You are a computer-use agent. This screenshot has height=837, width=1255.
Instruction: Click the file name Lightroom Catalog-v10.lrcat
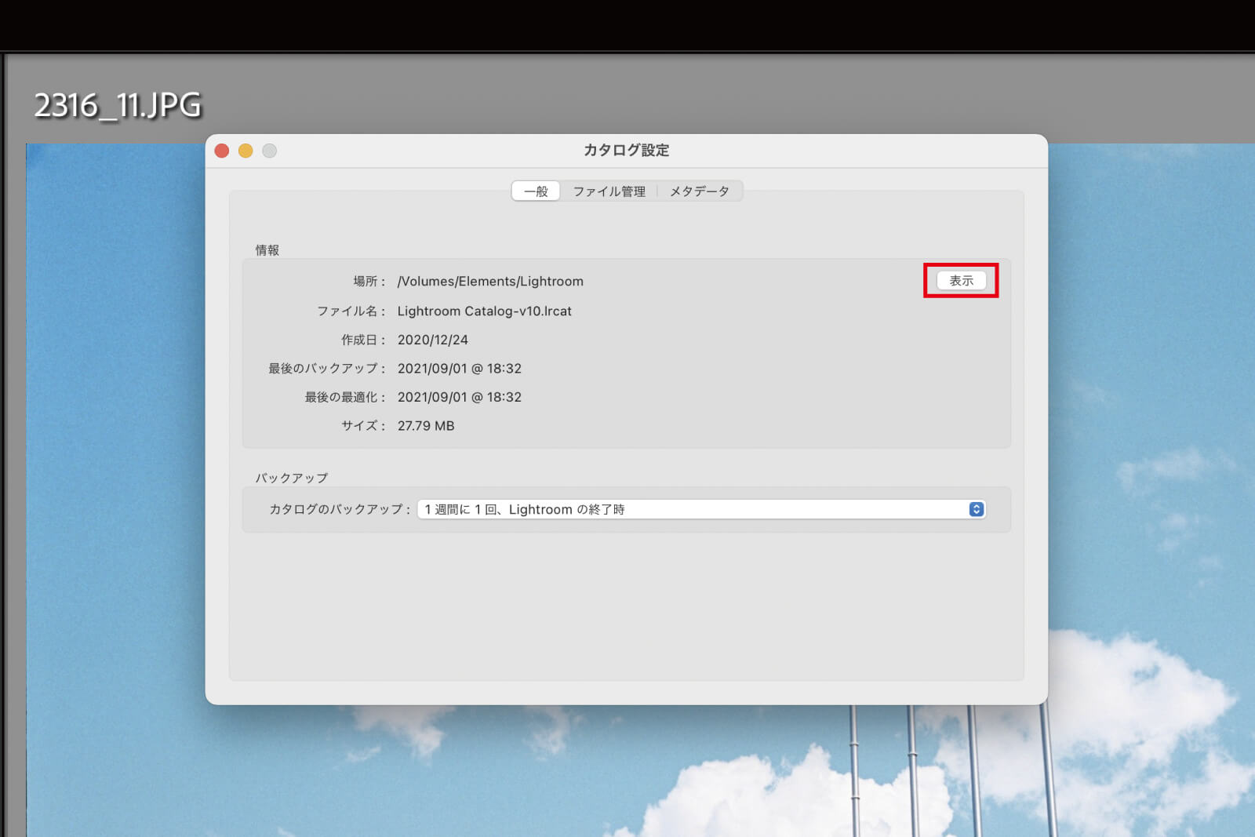(484, 311)
